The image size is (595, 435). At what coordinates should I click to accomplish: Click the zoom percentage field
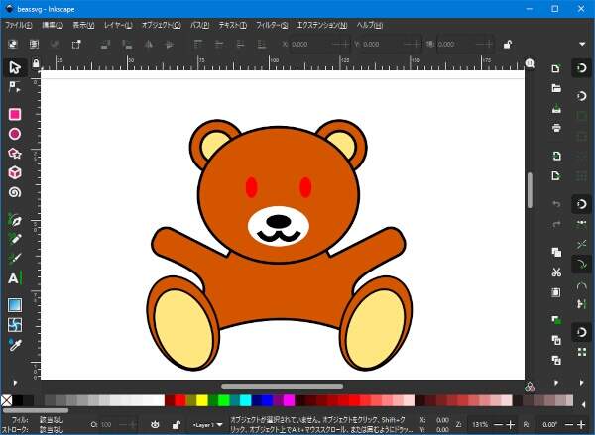tap(481, 424)
